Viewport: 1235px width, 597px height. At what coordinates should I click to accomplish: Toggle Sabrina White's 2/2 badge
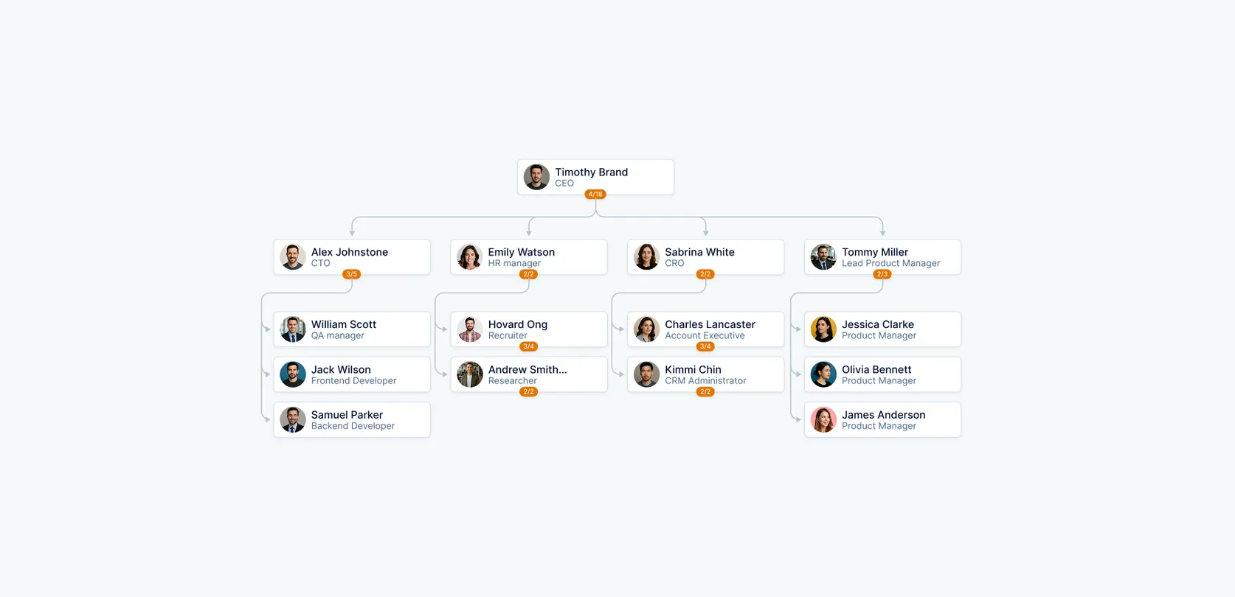pos(705,274)
